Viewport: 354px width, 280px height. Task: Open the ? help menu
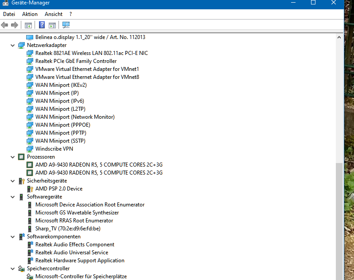pyautogui.click(x=70, y=14)
